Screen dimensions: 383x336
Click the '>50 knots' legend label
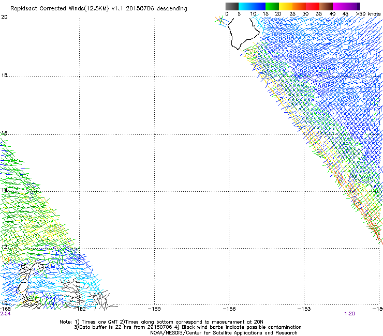click(x=369, y=14)
